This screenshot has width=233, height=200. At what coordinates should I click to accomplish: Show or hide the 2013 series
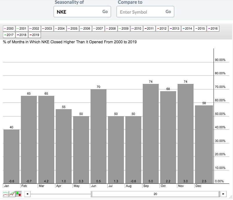(175, 28)
